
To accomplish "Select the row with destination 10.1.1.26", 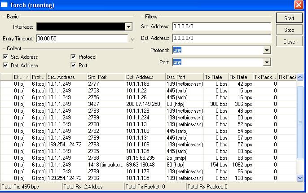I will pos(149,97).
